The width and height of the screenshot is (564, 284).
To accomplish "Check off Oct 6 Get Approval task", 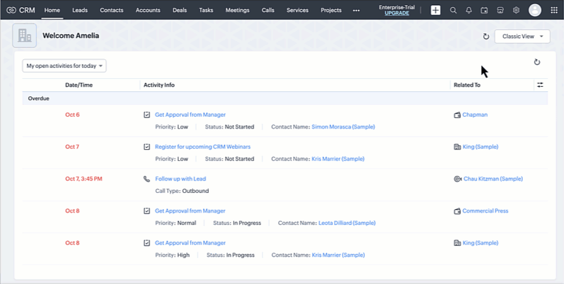I will coord(147,115).
